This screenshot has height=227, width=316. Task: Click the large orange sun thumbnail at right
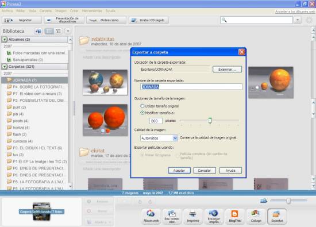point(271,82)
